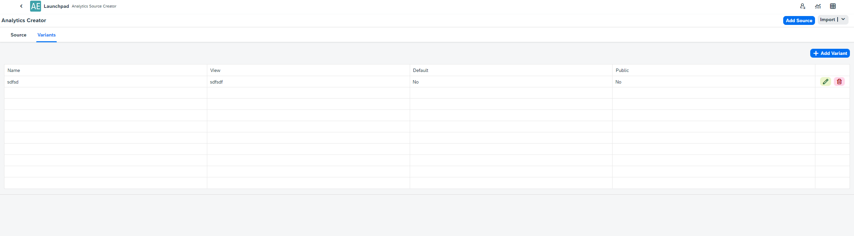Click the back chevron arrow
This screenshot has height=236, width=854.
tap(21, 6)
